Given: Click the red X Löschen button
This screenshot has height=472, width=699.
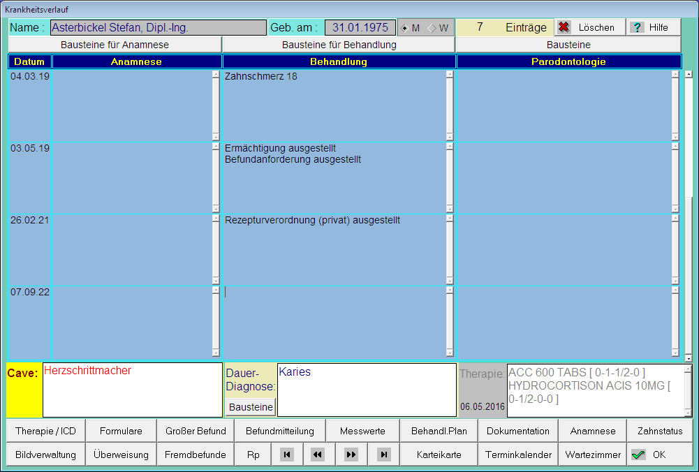Looking at the screenshot, I should 588,27.
